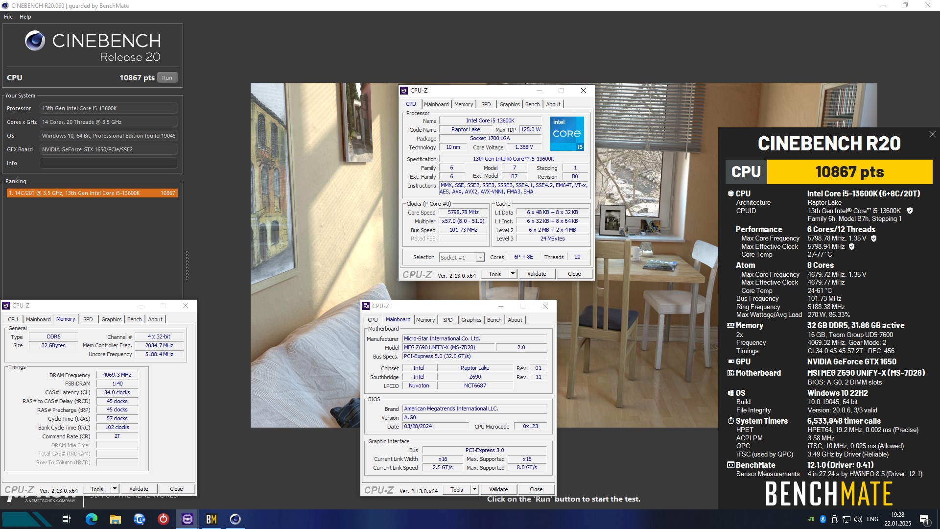Click the BenchMate BM icon in the taskbar
Image resolution: width=940 pixels, height=529 pixels.
click(x=211, y=519)
